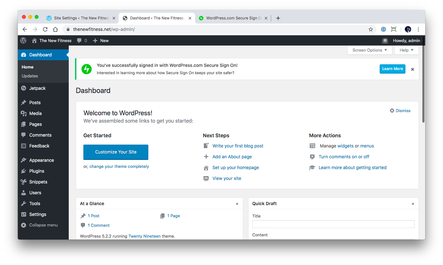Open the Howdy, admin account menu

(x=406, y=40)
